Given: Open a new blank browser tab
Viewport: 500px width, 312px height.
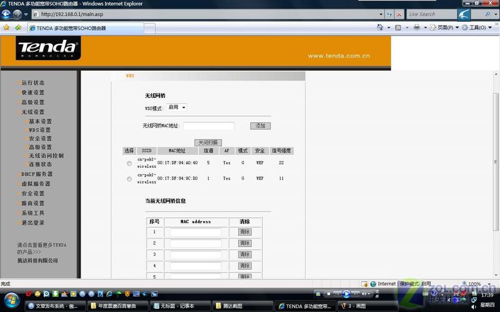Looking at the screenshot, I should (149, 28).
